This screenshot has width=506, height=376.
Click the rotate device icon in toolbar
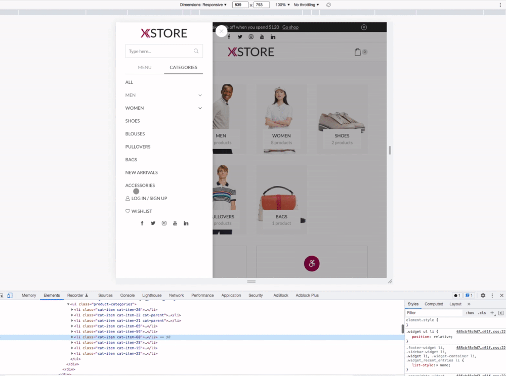click(x=328, y=5)
